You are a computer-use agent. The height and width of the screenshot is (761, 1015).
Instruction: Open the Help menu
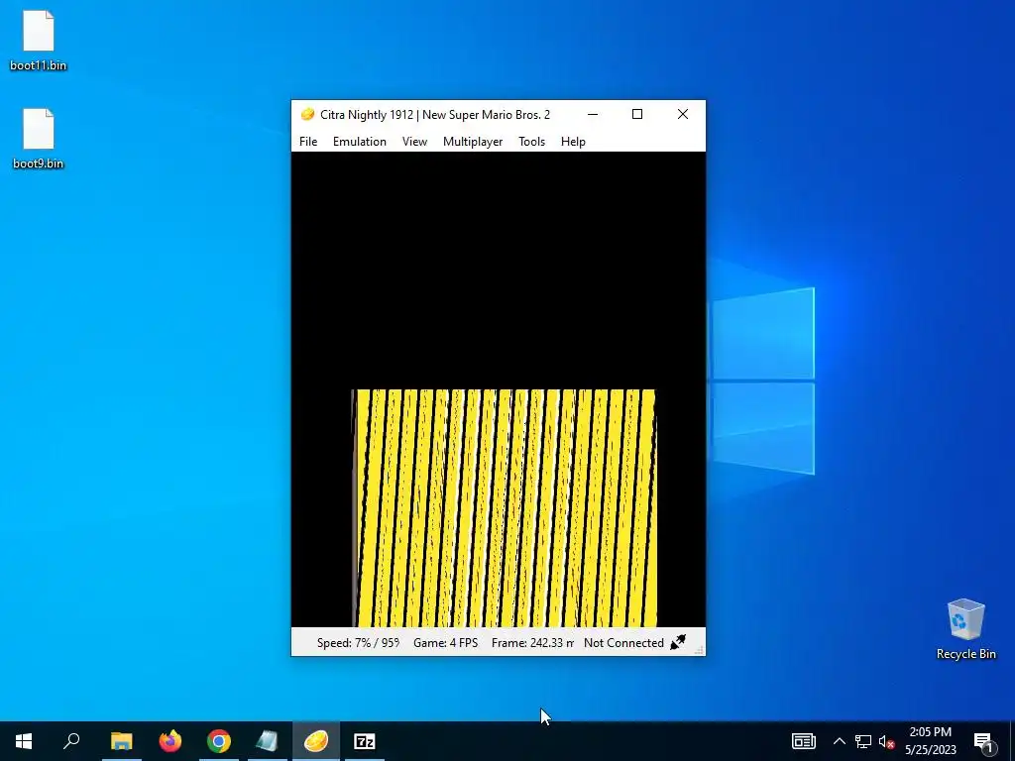(x=573, y=142)
